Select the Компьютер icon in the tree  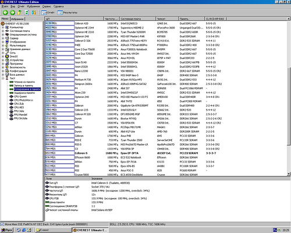7,27
